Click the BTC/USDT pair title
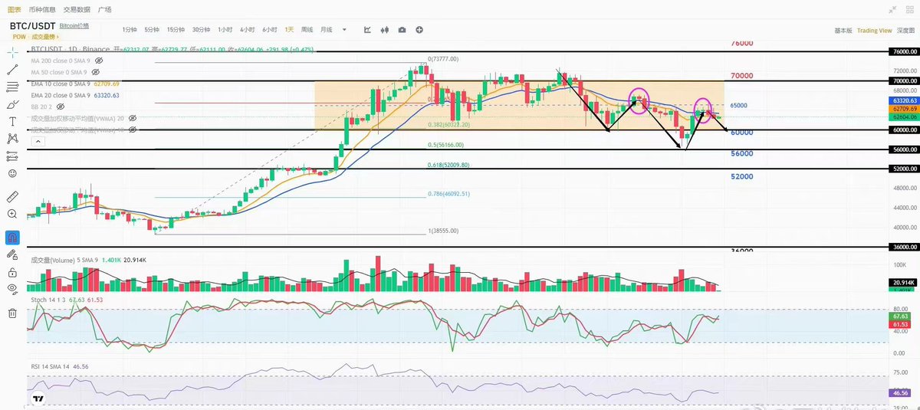This screenshot has height=410, width=920. pos(31,26)
